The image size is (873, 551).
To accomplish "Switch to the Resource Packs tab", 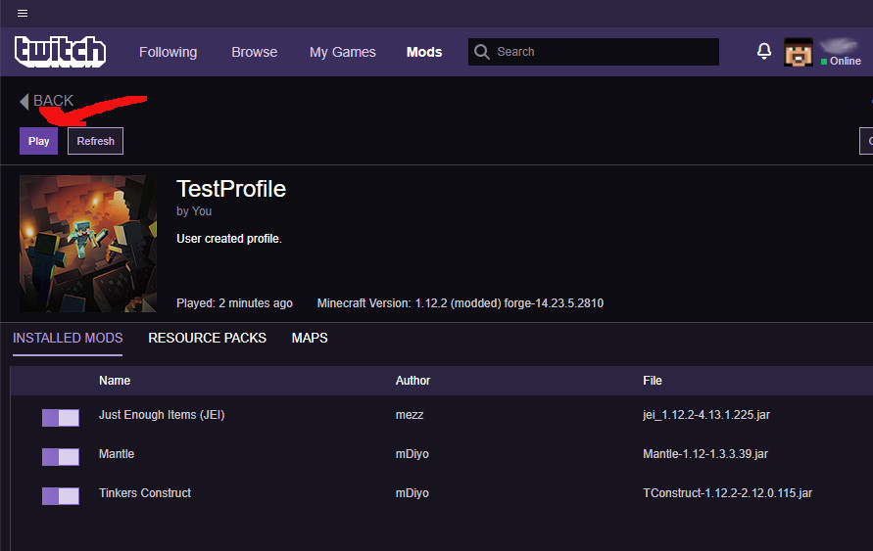I will pyautogui.click(x=207, y=338).
